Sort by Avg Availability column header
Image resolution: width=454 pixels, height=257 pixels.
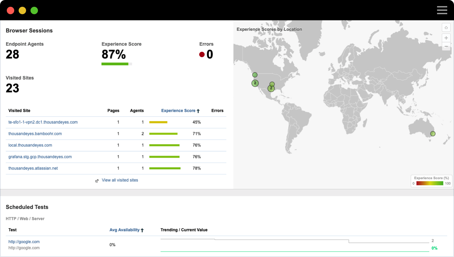(x=124, y=230)
